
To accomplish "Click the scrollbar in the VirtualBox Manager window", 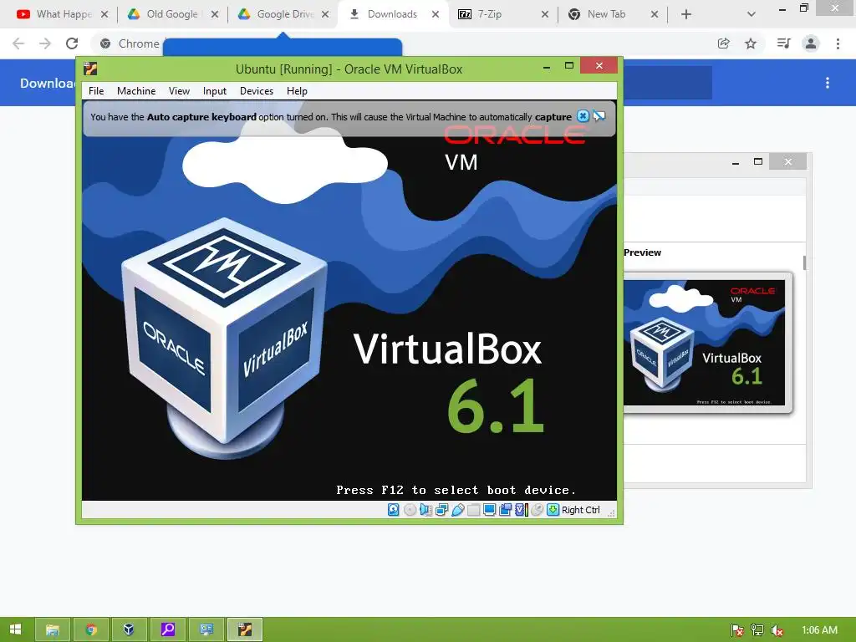I will click(x=805, y=262).
